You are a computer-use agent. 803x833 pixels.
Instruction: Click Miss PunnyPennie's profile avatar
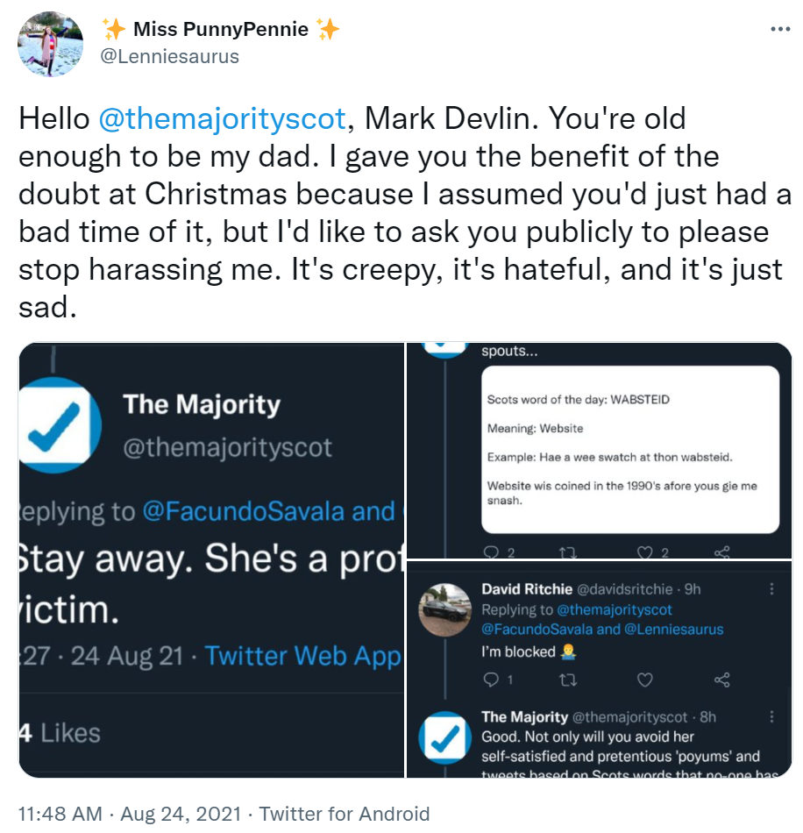point(51,44)
